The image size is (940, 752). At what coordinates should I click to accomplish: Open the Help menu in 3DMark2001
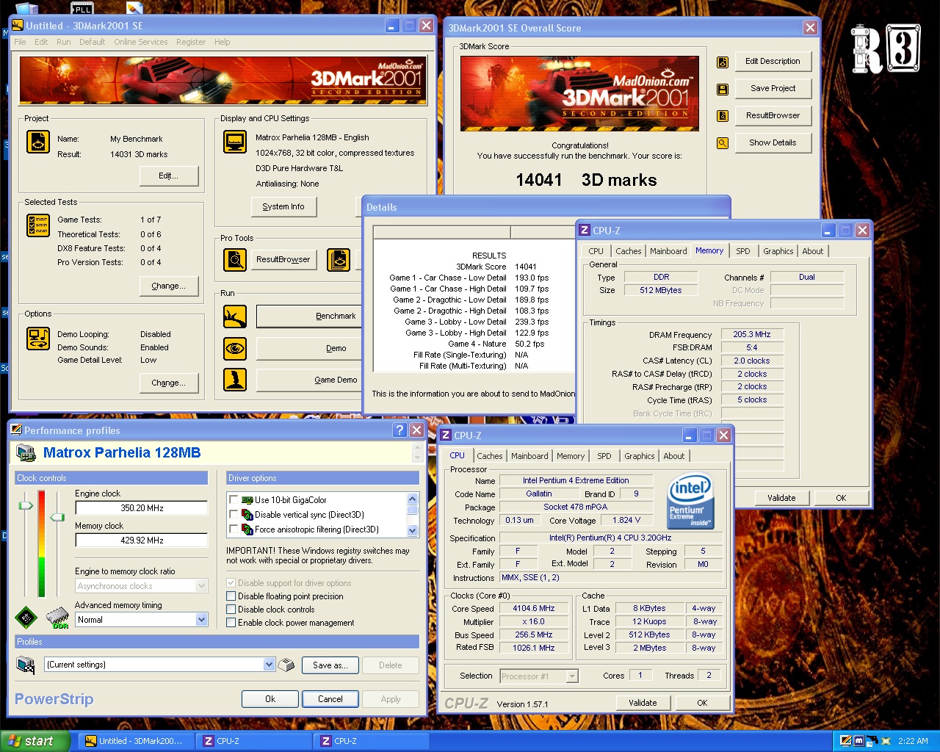tap(222, 42)
